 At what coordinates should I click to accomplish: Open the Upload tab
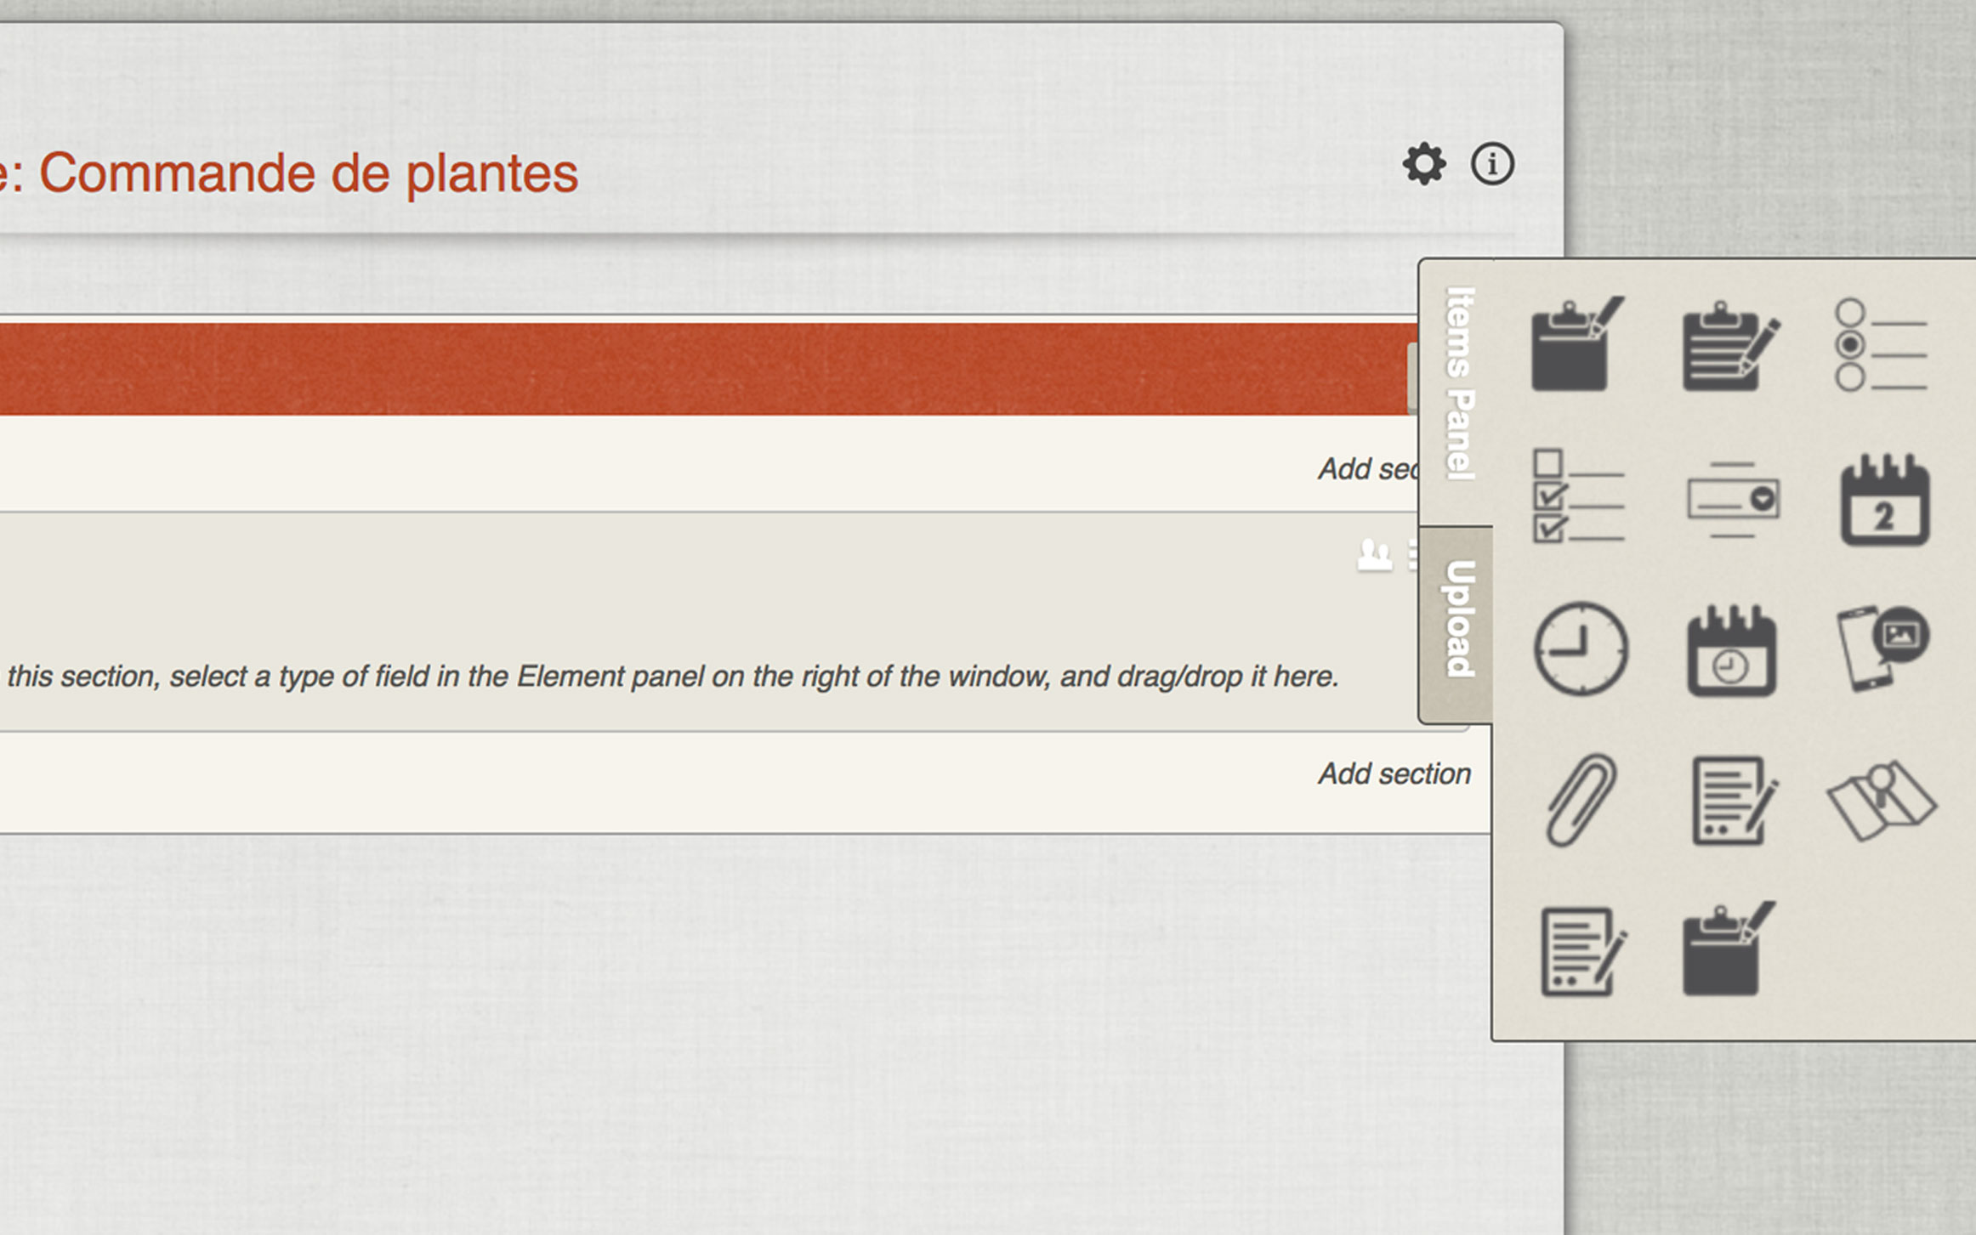pyautogui.click(x=1459, y=619)
